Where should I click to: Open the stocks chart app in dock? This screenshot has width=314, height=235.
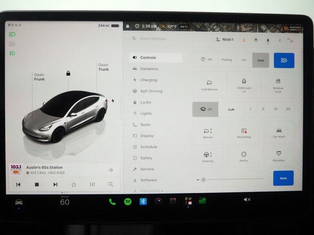click(x=202, y=201)
